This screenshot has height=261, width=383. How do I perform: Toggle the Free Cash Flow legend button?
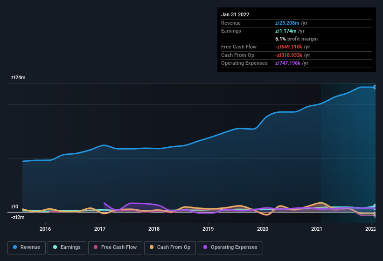115,247
